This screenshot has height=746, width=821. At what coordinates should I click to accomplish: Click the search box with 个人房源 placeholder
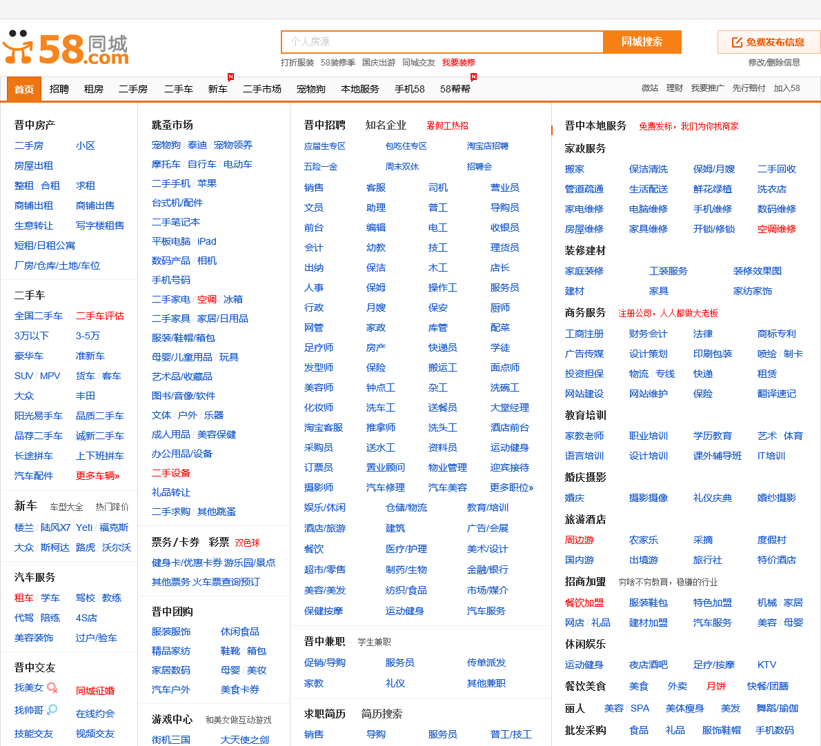(x=442, y=42)
